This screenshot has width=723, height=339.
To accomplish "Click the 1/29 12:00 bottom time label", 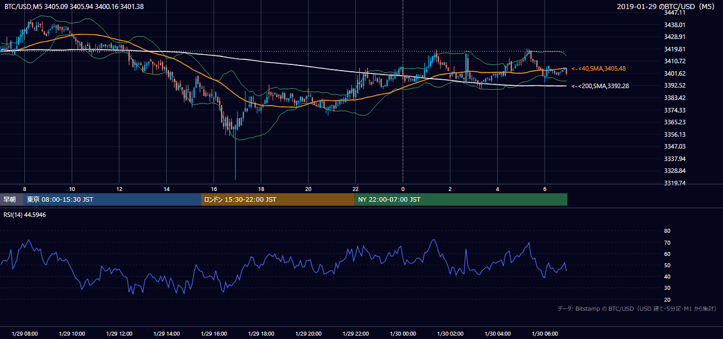I will (119, 334).
